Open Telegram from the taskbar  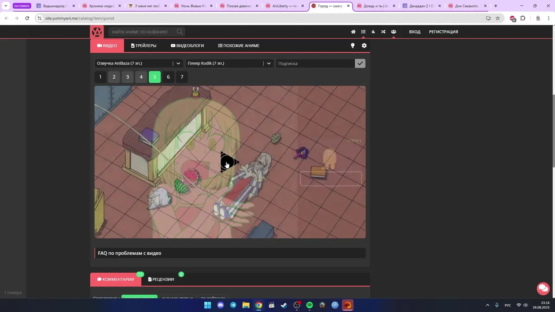tap(233, 305)
